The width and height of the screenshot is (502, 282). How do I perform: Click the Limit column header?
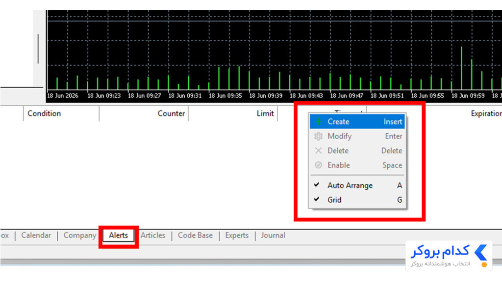click(x=233, y=114)
